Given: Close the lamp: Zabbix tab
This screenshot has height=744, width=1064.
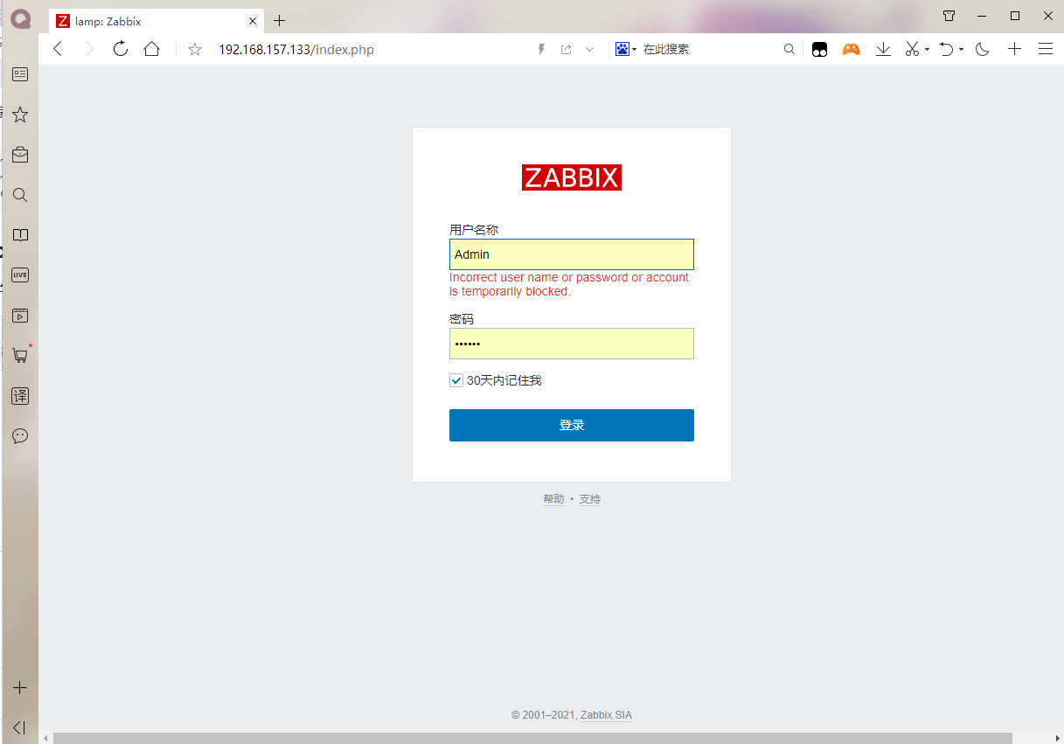Looking at the screenshot, I should point(253,21).
